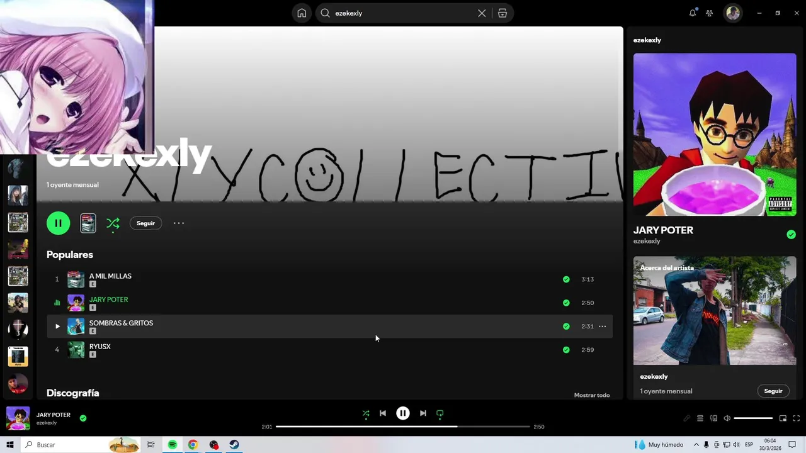Viewport: 806px width, 453px height.
Task: Open the Windows Action Center notifications
Action: (x=792, y=445)
